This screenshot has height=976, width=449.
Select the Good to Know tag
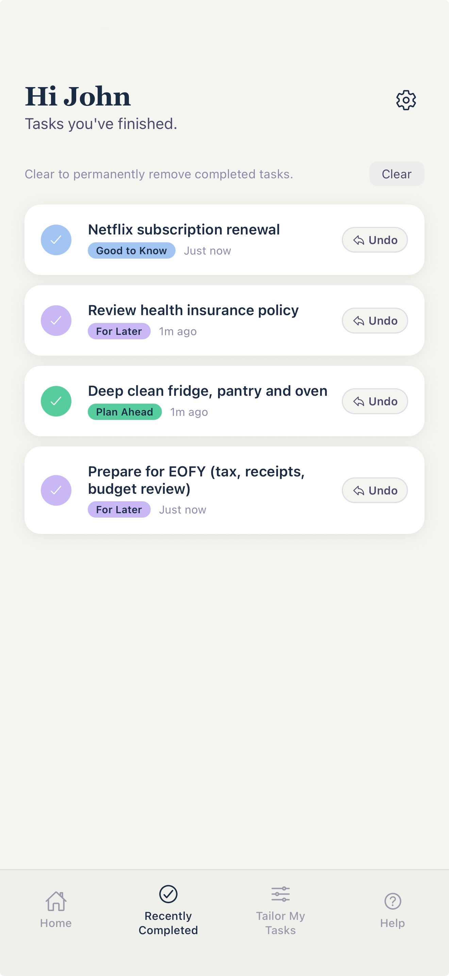tap(131, 250)
